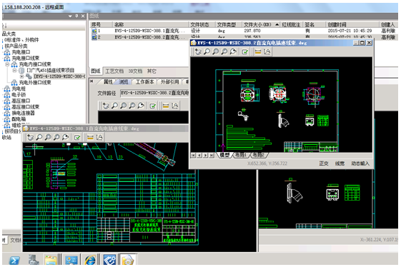Click zoom-previous magnifier with arrow in .2 window toolbar
The image size is (401, 267).
coord(233,52)
